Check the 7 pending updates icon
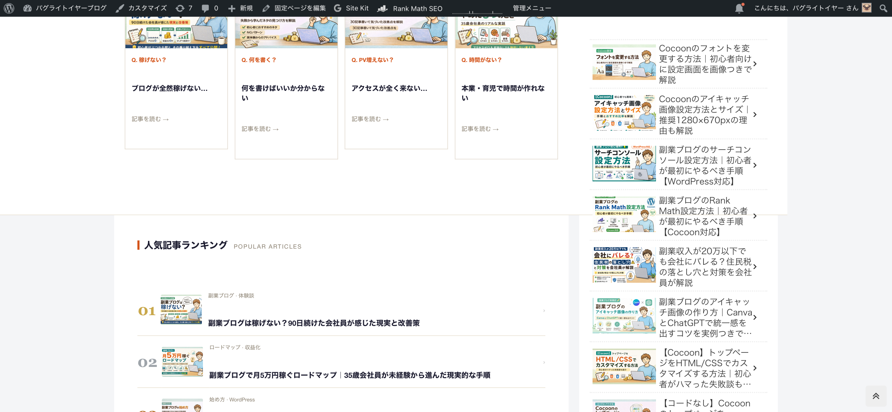Image resolution: width=892 pixels, height=412 pixels. coord(184,8)
